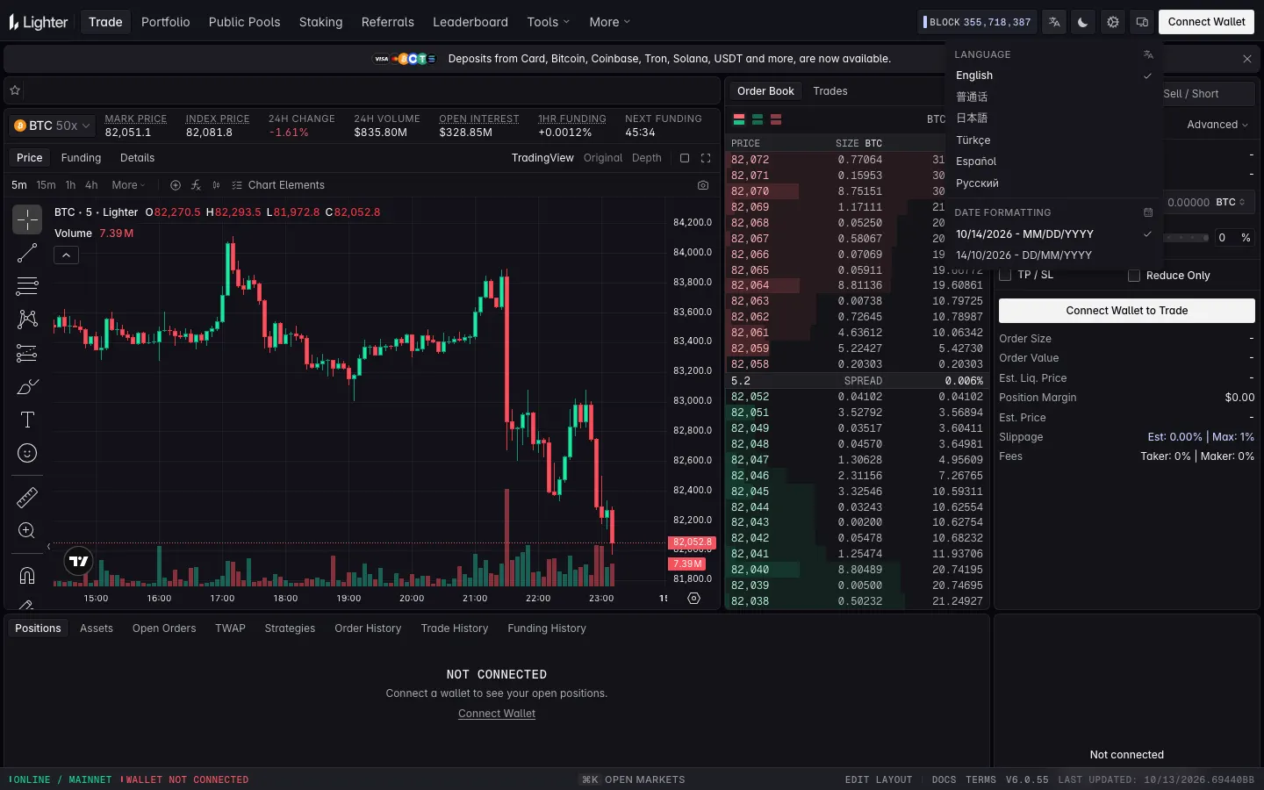Image resolution: width=1264 pixels, height=790 pixels.
Task: Toggle dark mode with moon icon
Action: [1083, 22]
